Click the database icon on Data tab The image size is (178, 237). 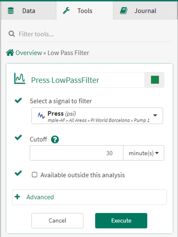pos(10,11)
